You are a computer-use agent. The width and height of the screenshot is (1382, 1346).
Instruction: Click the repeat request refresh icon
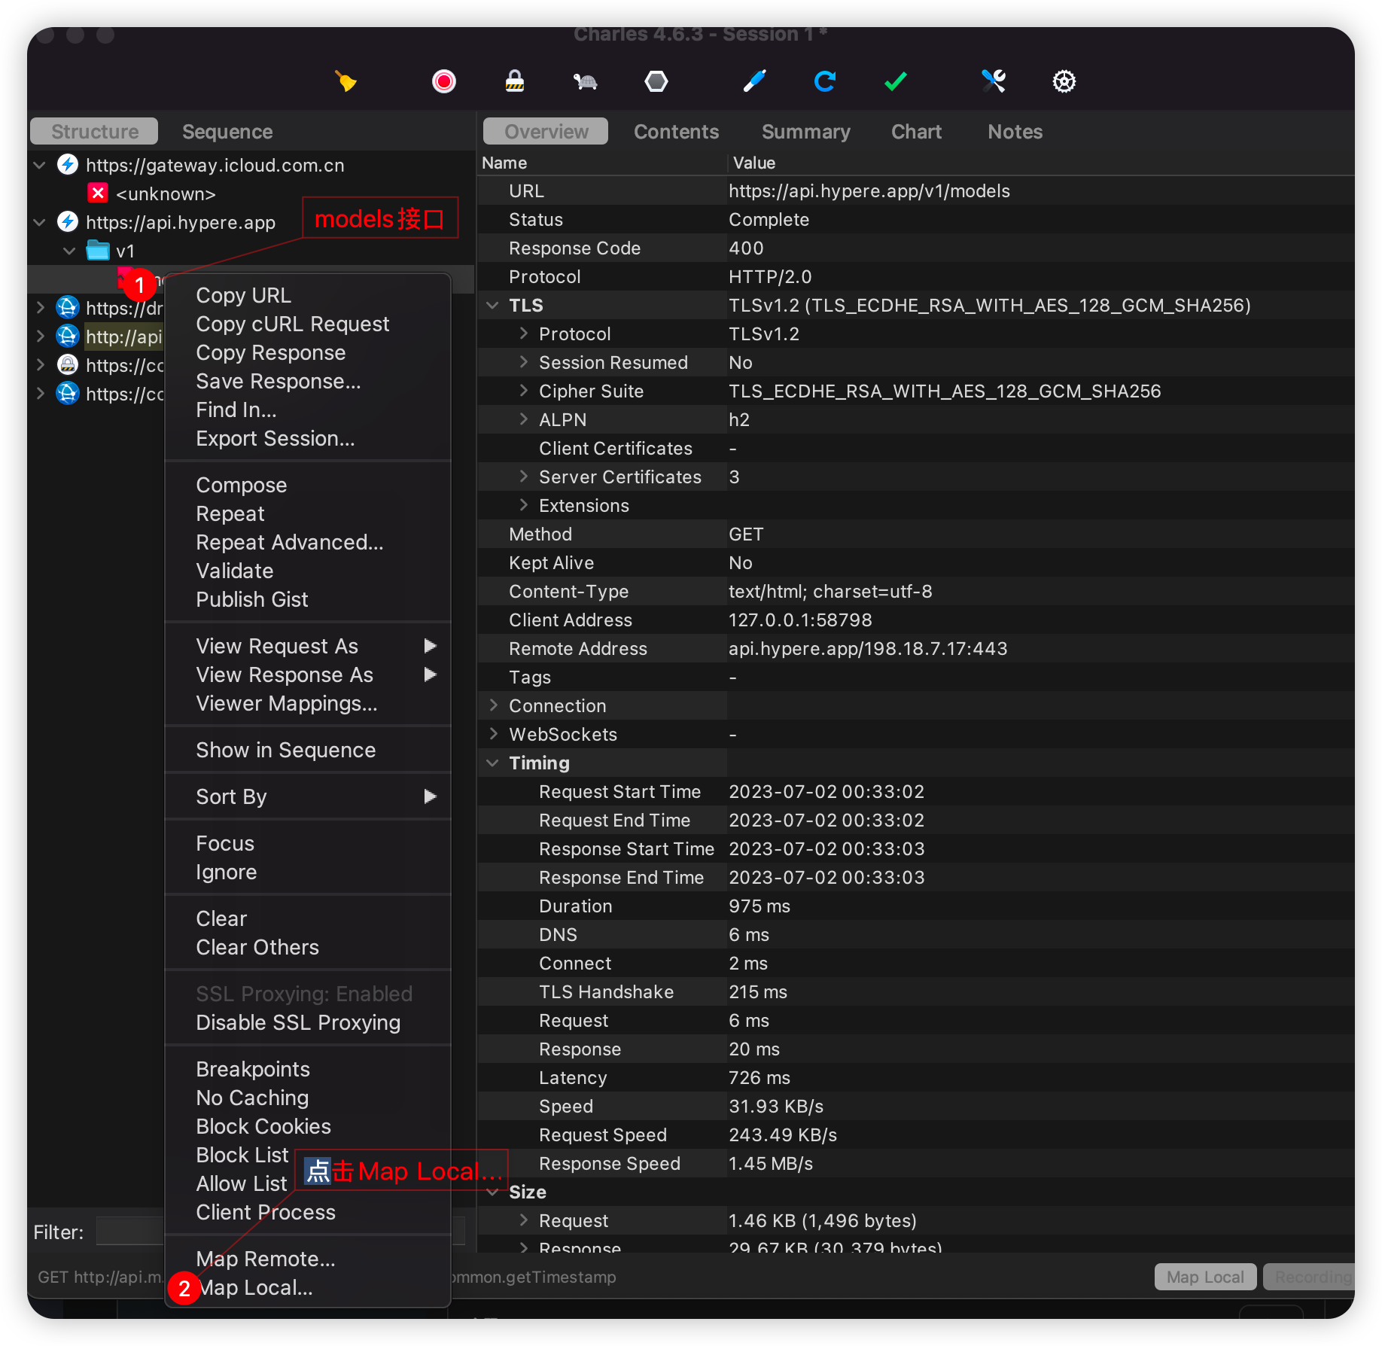click(825, 81)
